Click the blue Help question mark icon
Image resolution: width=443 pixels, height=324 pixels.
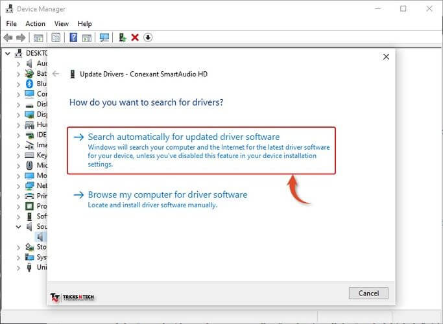click(73, 38)
